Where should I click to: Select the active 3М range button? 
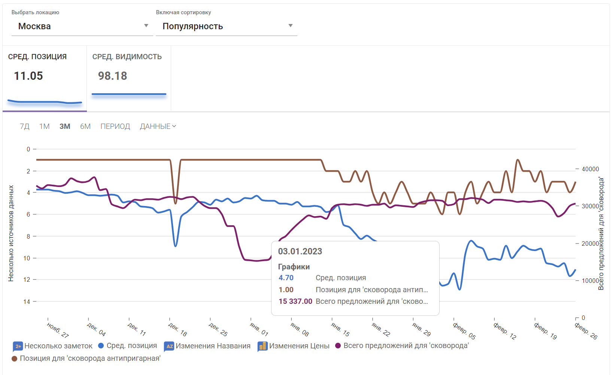click(65, 127)
